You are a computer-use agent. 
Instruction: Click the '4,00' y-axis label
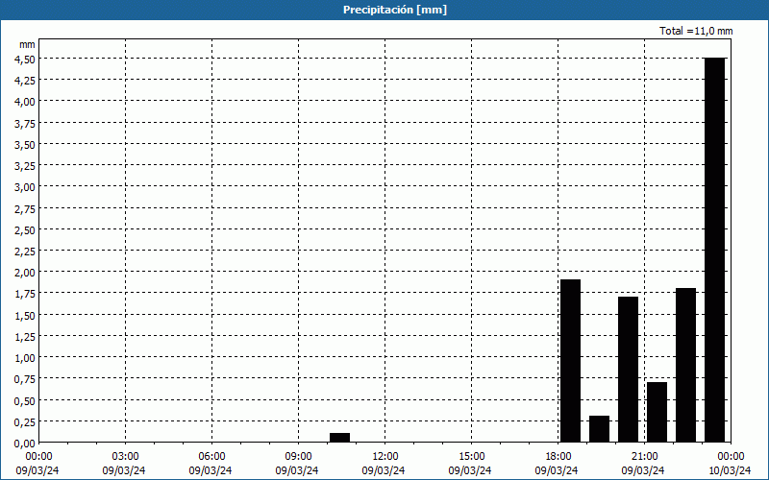tap(25, 102)
